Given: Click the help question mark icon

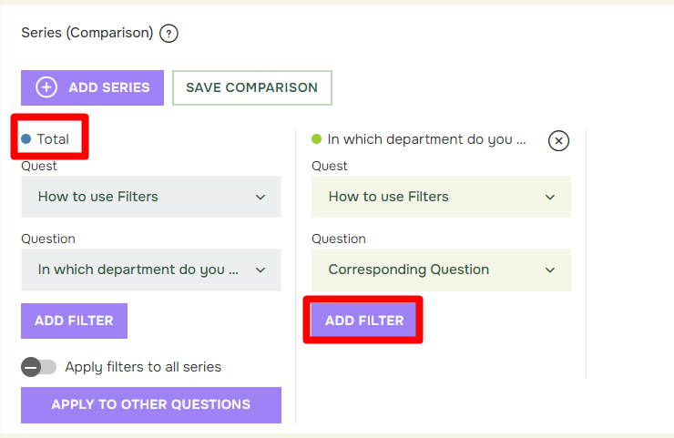Looking at the screenshot, I should (x=168, y=34).
